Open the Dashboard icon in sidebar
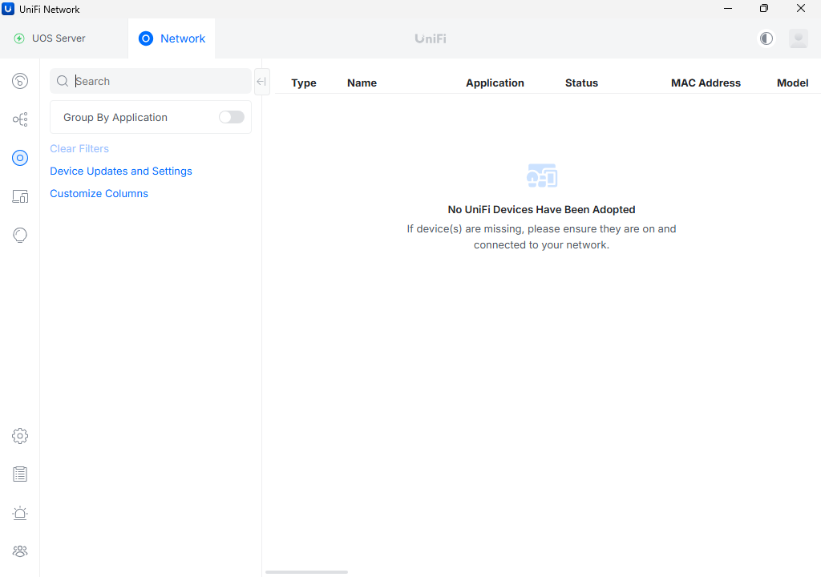This screenshot has width=821, height=577. pos(20,81)
